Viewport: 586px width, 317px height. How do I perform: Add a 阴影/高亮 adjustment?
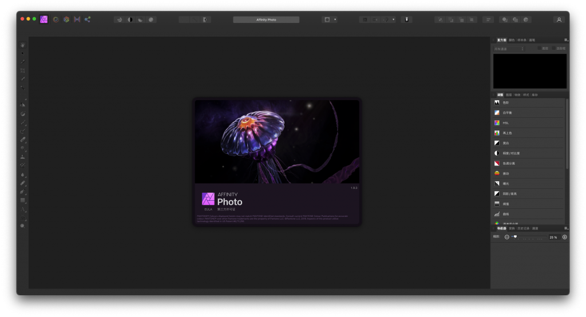[527, 193]
